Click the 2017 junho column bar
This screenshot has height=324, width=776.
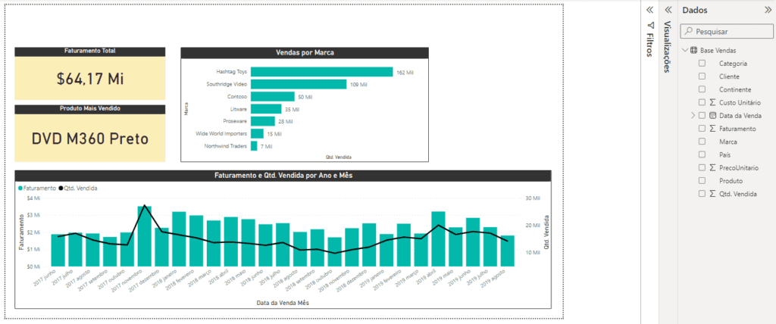pyautogui.click(x=58, y=251)
